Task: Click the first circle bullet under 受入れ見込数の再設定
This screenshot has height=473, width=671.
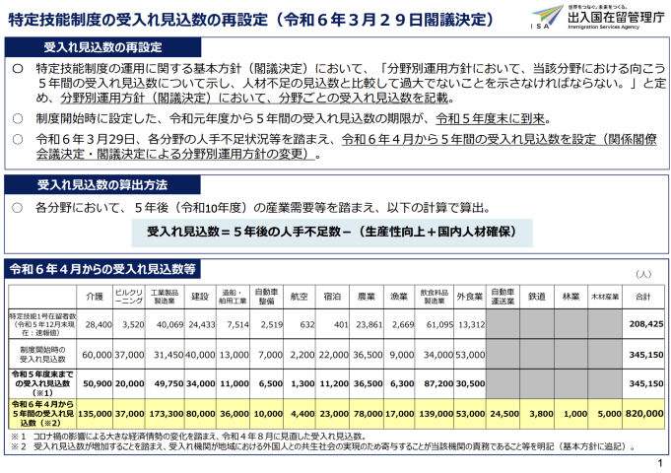Action: [17, 70]
